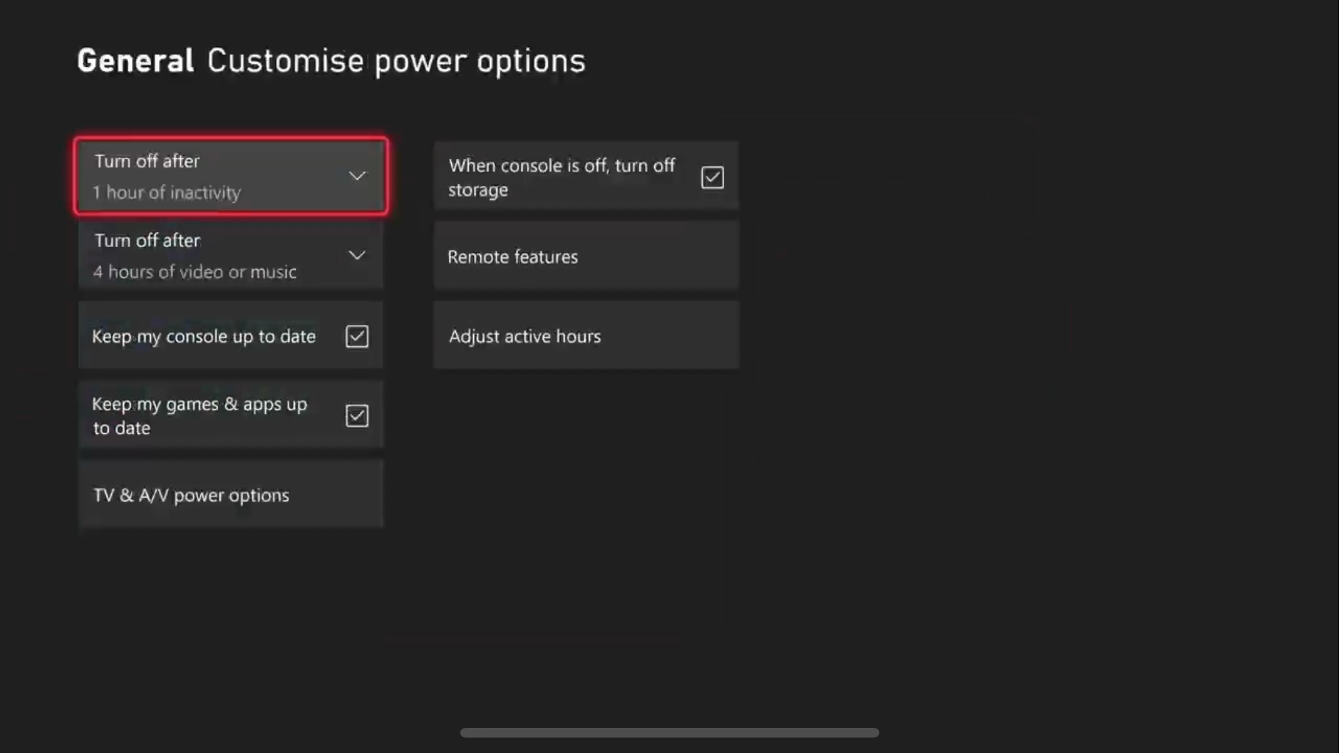Select Adjust active hours option
Image resolution: width=1339 pixels, height=753 pixels.
pyautogui.click(x=586, y=335)
